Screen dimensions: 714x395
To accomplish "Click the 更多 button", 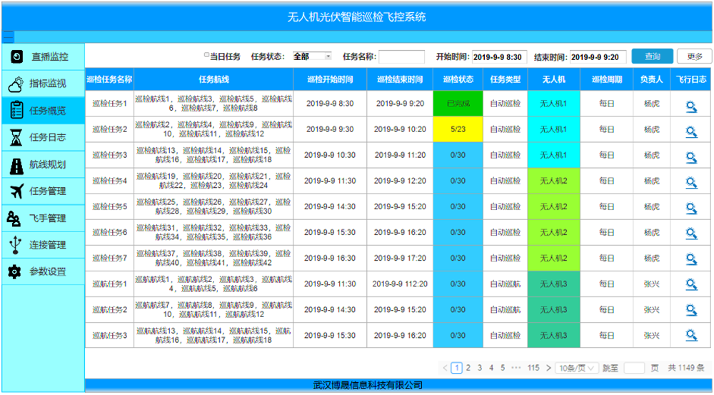I will tap(694, 56).
